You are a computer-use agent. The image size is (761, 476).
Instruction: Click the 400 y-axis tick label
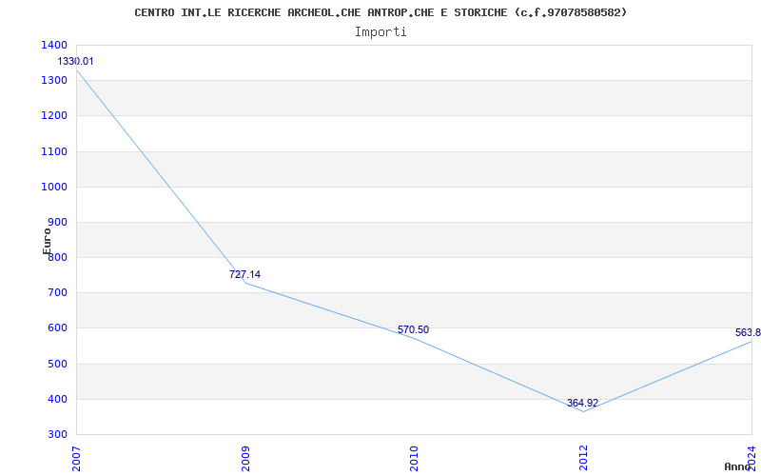pyautogui.click(x=57, y=399)
